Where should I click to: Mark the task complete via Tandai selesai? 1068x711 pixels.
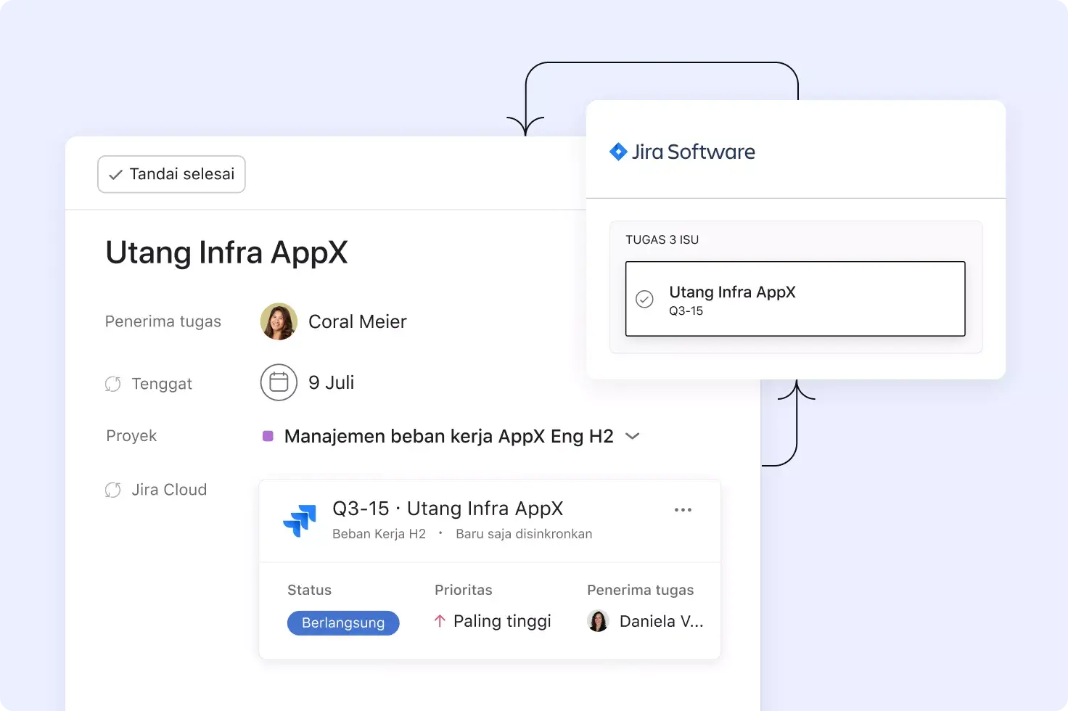click(171, 174)
